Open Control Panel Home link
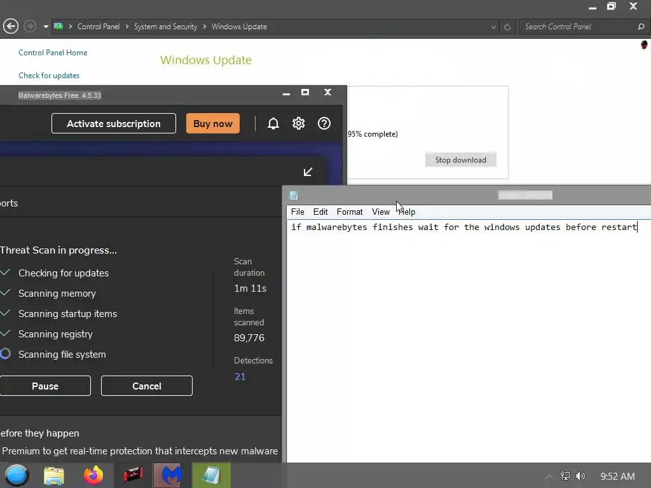This screenshot has height=488, width=651. pos(53,53)
